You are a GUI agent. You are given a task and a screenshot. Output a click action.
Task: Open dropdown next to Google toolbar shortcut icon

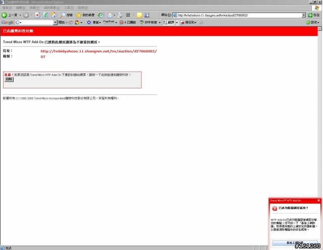[81, 22]
